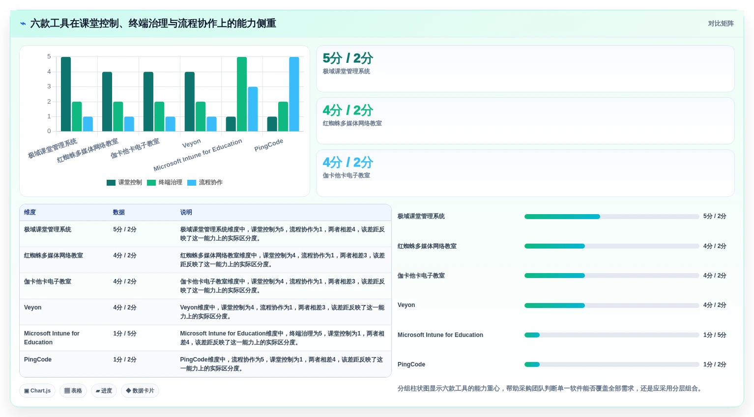
Task: Click the PingCode progress bar
Action: (611, 364)
